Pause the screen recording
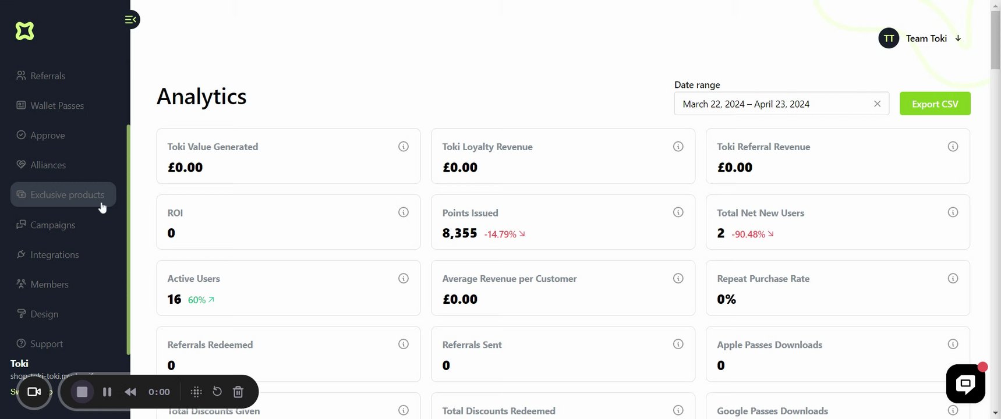Screen dimensions: 1001x419 tap(107, 392)
